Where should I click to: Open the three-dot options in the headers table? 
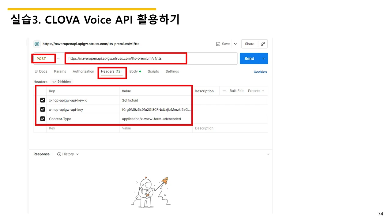click(224, 91)
